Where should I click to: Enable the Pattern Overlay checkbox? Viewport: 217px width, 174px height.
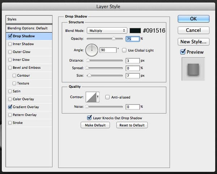10,115
